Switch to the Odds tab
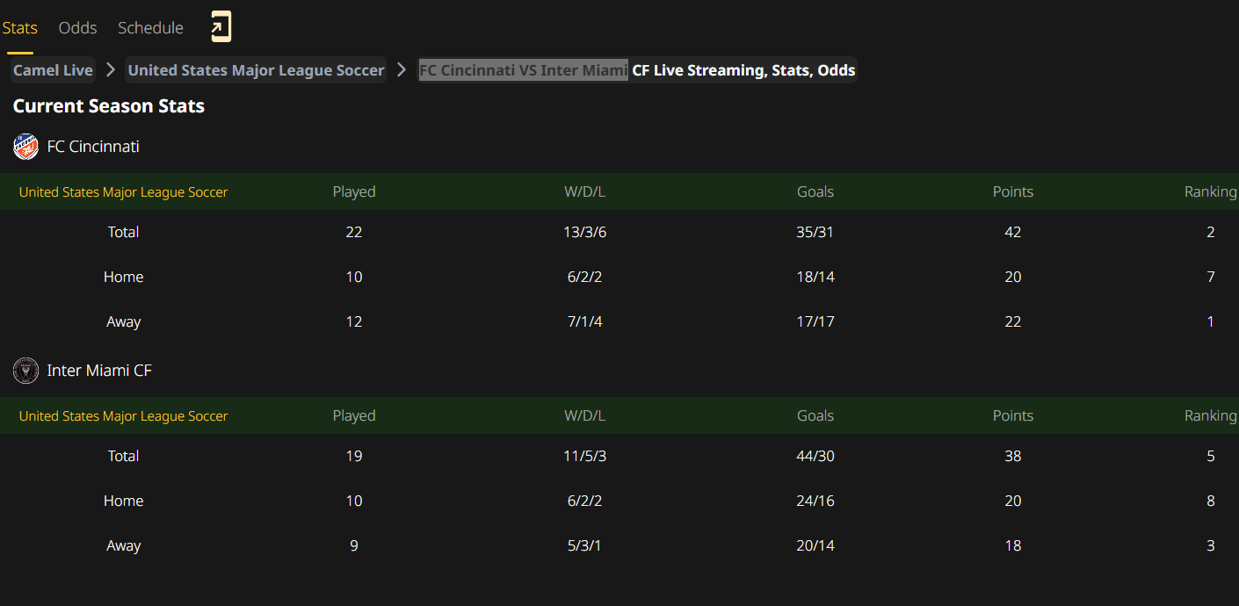 coord(77,28)
